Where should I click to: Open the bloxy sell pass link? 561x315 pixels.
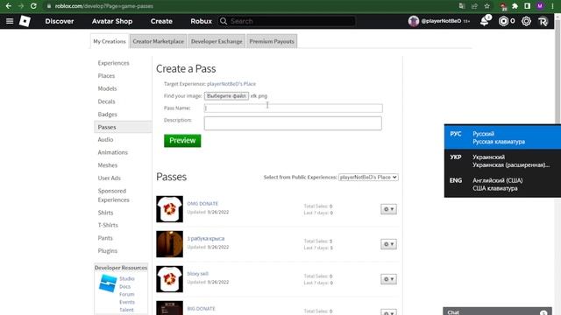(197, 274)
